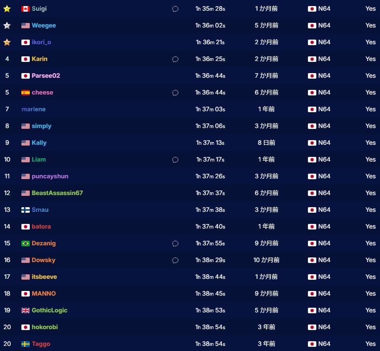Click the UK flag next to GothicLogic

[26, 310]
